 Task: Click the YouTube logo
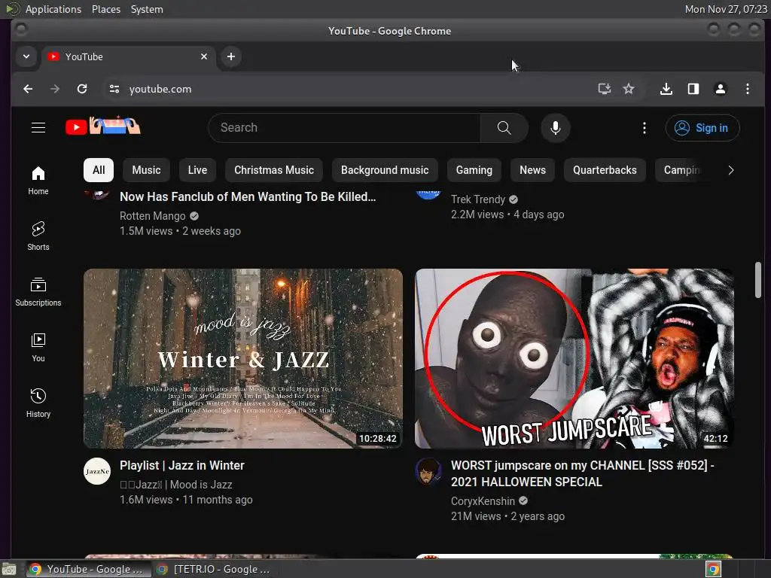coord(102,126)
